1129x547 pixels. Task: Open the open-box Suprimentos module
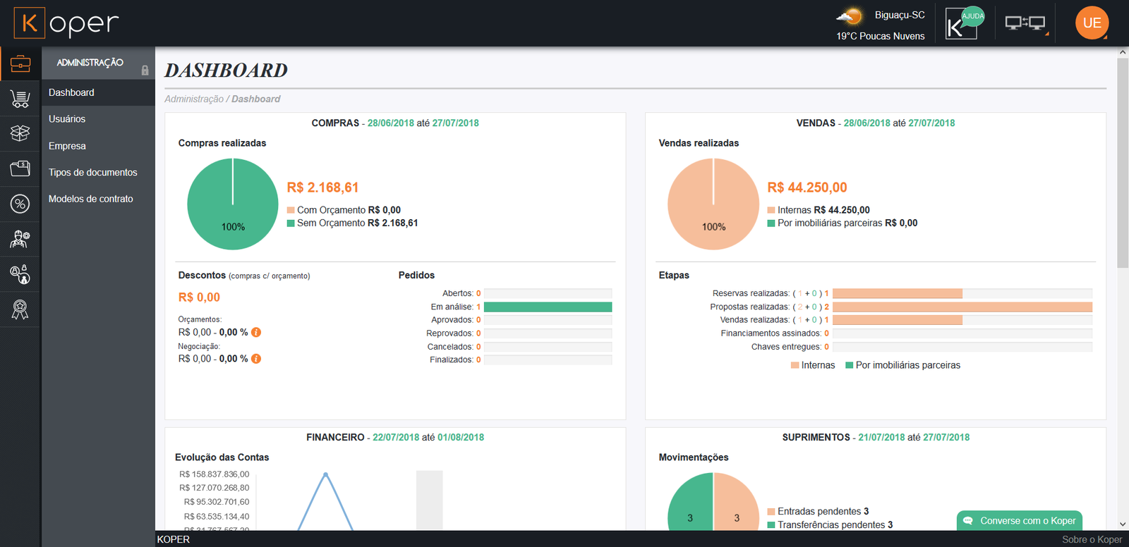[20, 133]
